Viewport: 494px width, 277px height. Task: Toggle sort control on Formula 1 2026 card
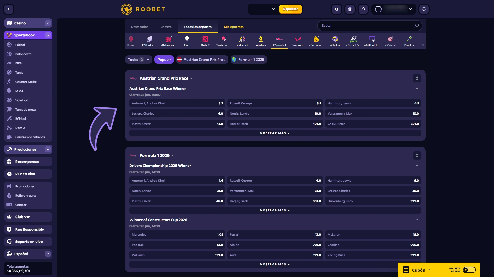point(417,155)
